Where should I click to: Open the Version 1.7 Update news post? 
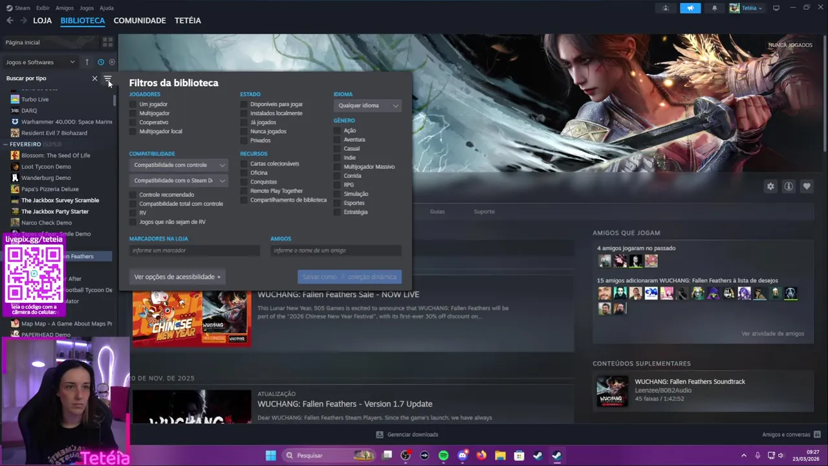(x=345, y=404)
